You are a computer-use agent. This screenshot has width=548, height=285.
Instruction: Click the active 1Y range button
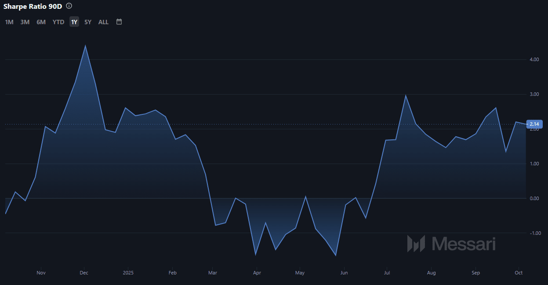pos(74,22)
